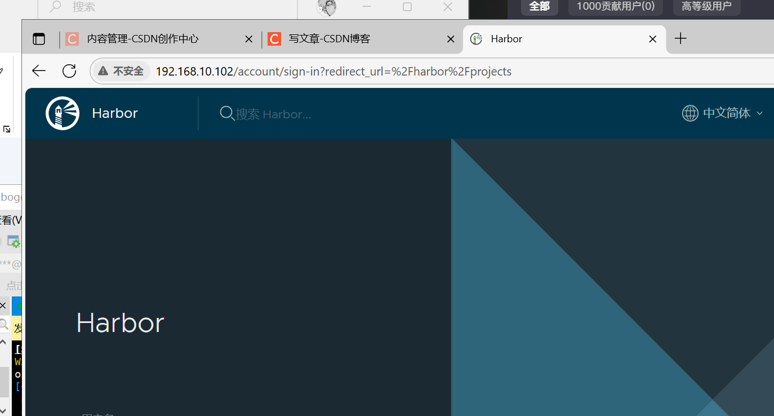Click the search magnifier in background window
The image size is (774, 416).
tap(55, 7)
